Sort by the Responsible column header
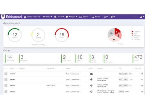 click(50, 69)
